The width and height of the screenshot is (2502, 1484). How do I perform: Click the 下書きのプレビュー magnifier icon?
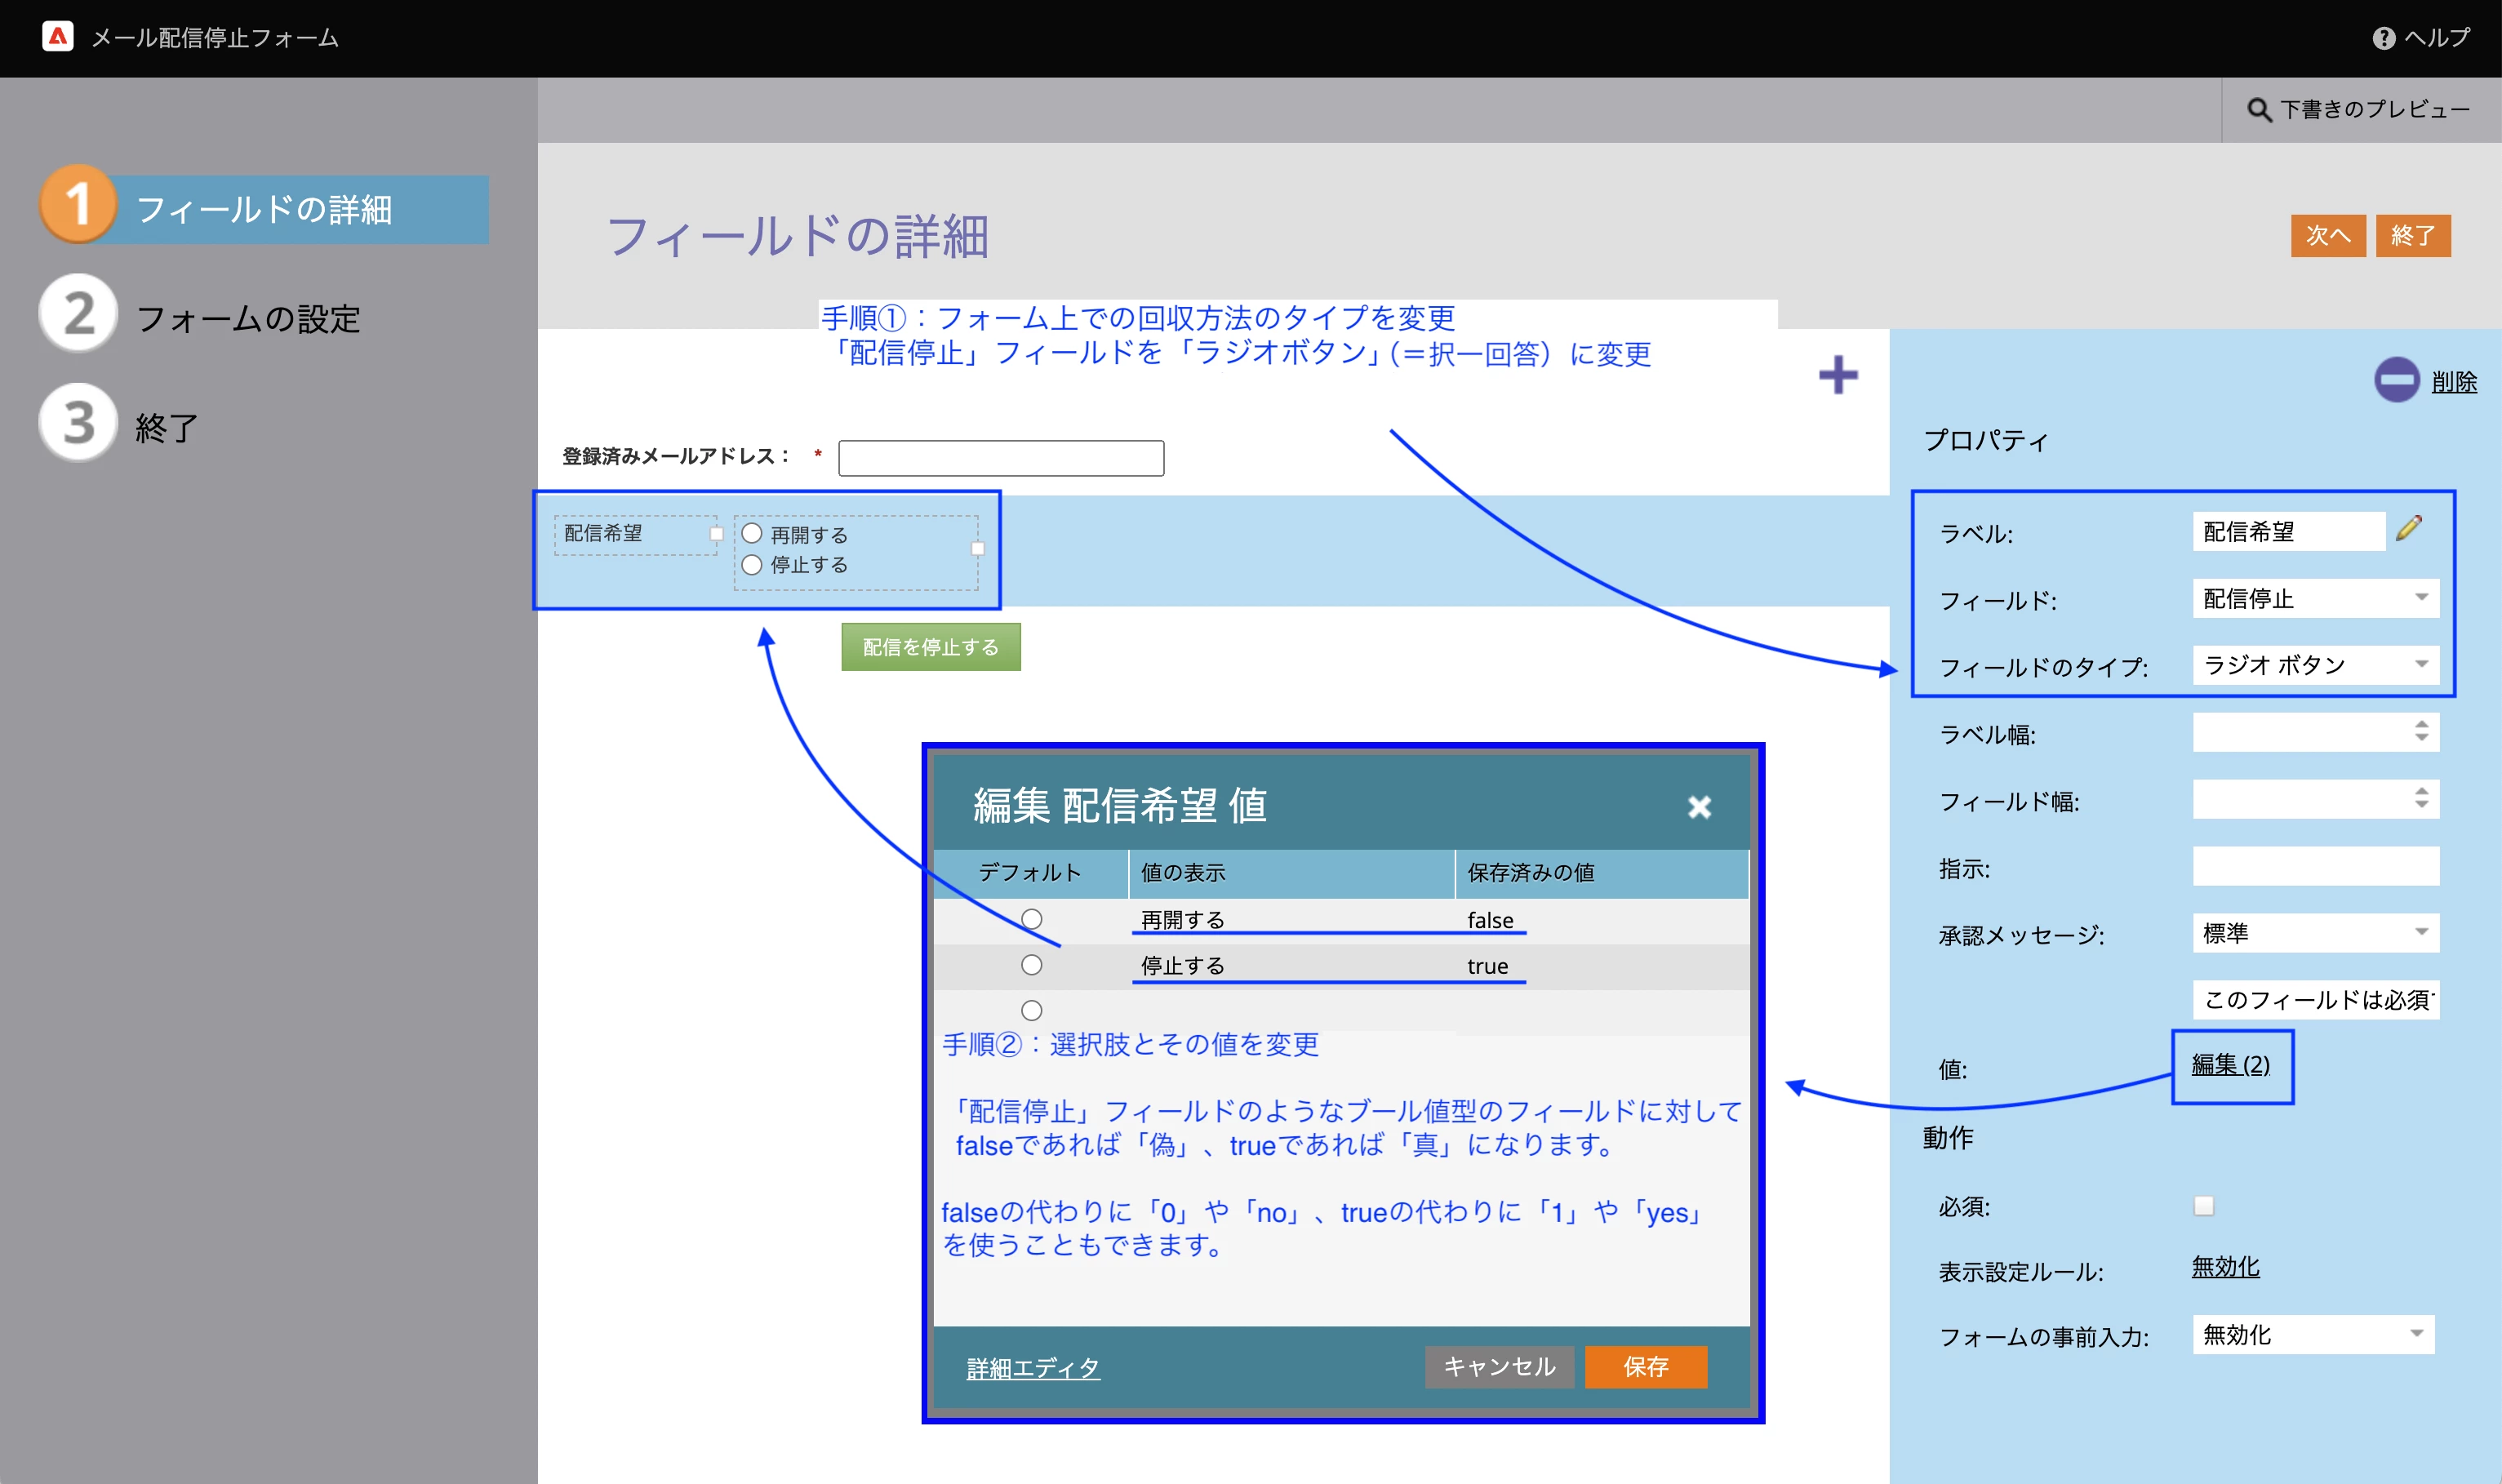coord(2258,109)
